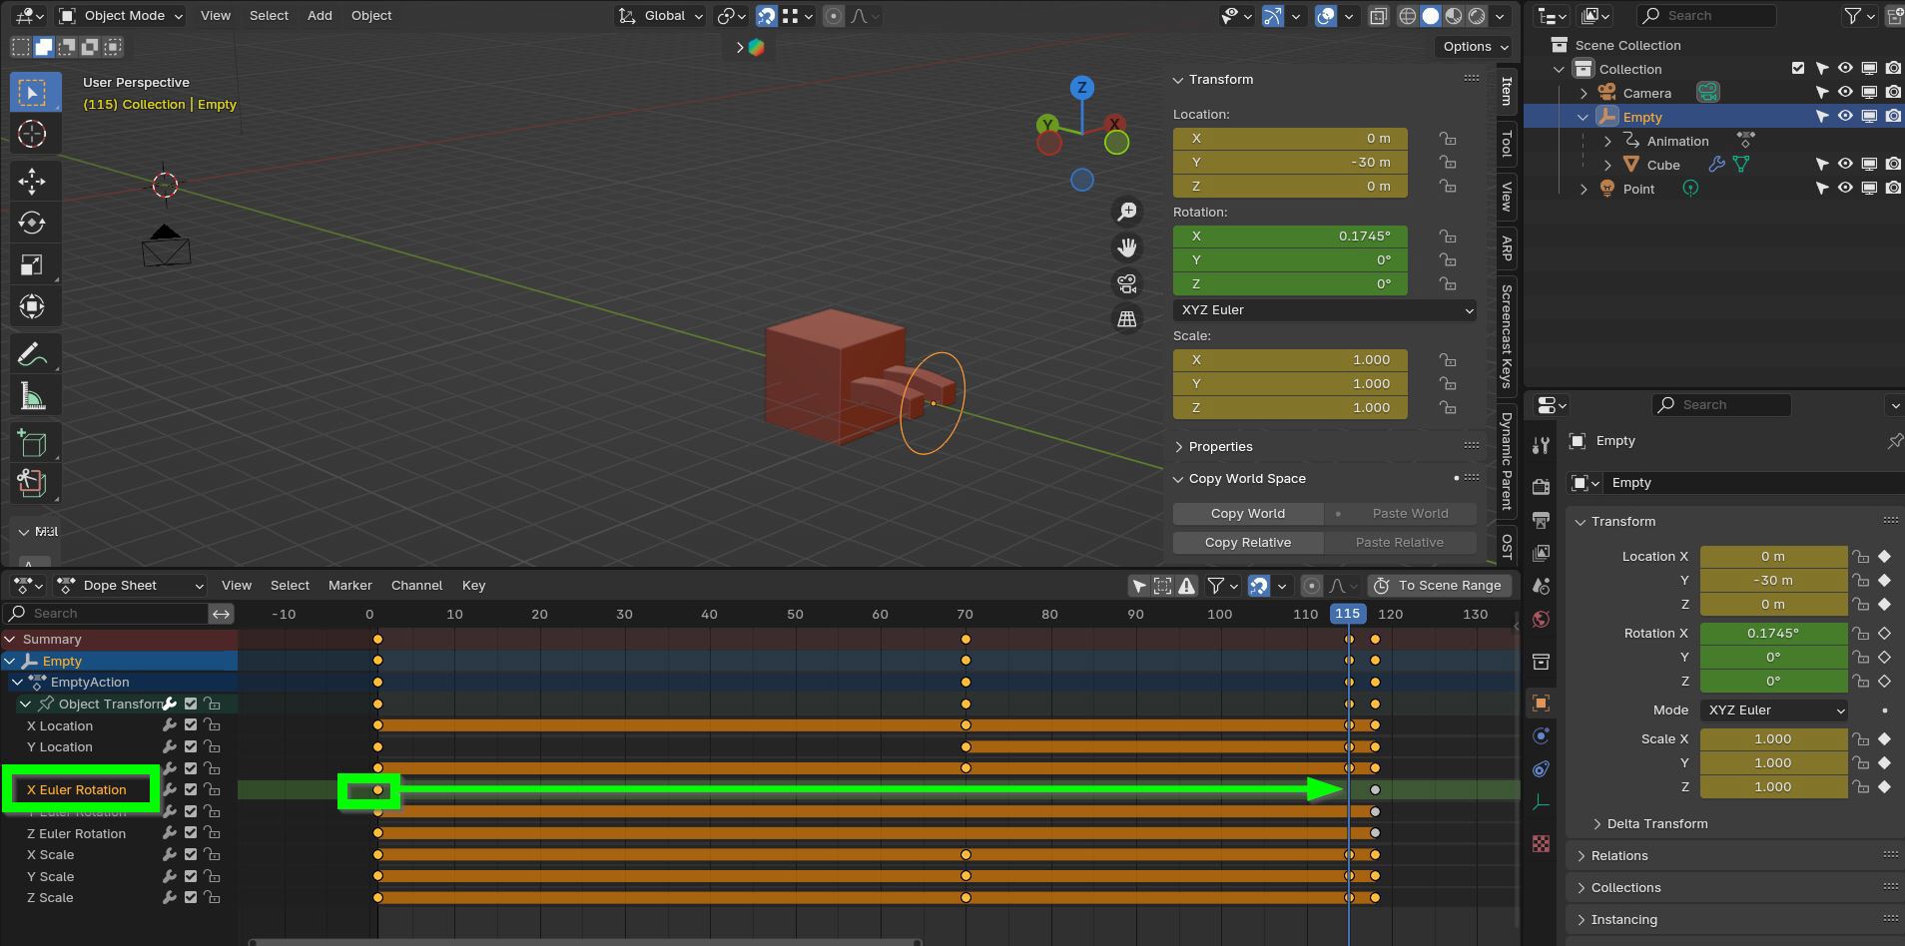Click the To Scene Range button
Image resolution: width=1905 pixels, height=946 pixels.
point(1439,586)
